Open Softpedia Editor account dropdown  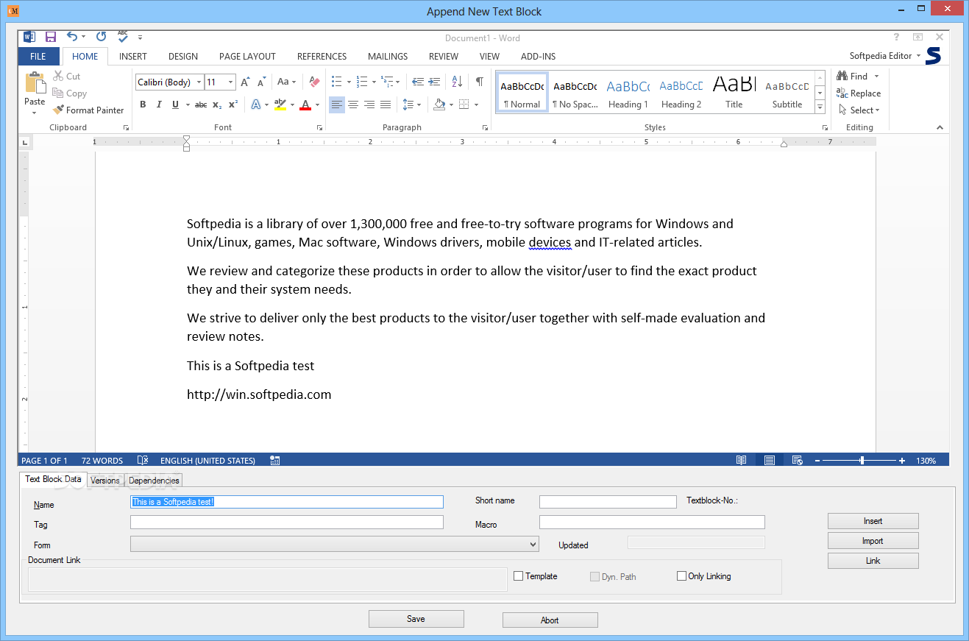click(x=885, y=56)
